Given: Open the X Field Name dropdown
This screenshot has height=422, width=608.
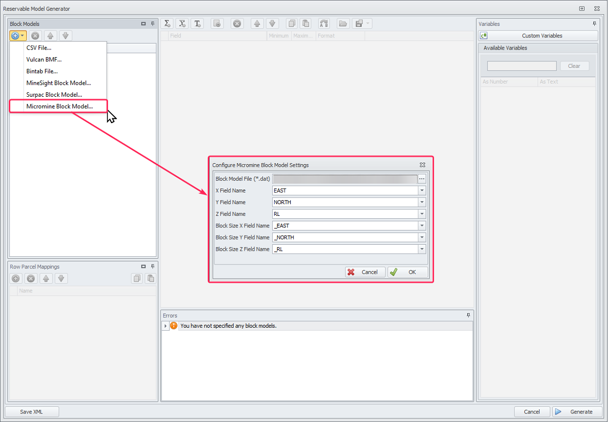Looking at the screenshot, I should pyautogui.click(x=422, y=190).
